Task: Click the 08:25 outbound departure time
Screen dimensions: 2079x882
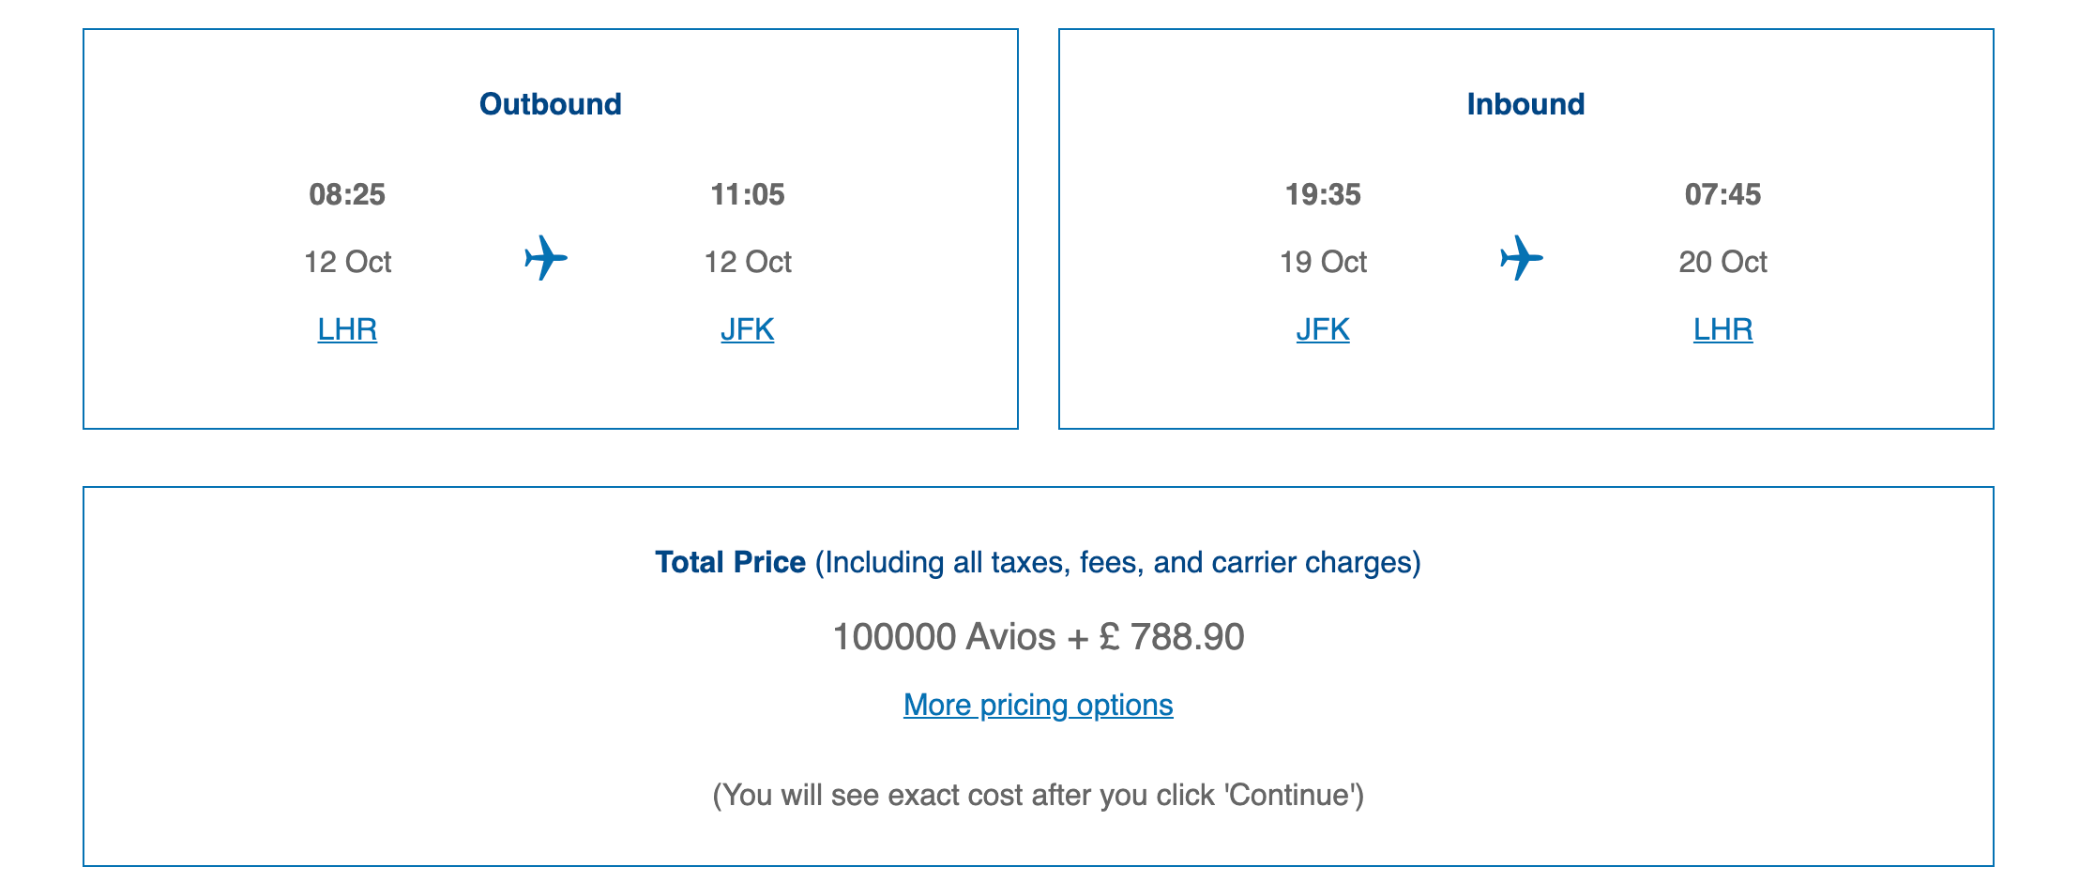Action: point(347,194)
